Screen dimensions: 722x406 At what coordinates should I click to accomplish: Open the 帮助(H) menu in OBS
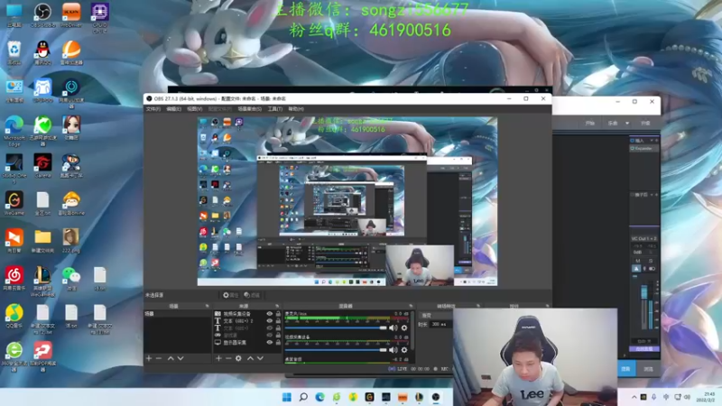(296, 109)
